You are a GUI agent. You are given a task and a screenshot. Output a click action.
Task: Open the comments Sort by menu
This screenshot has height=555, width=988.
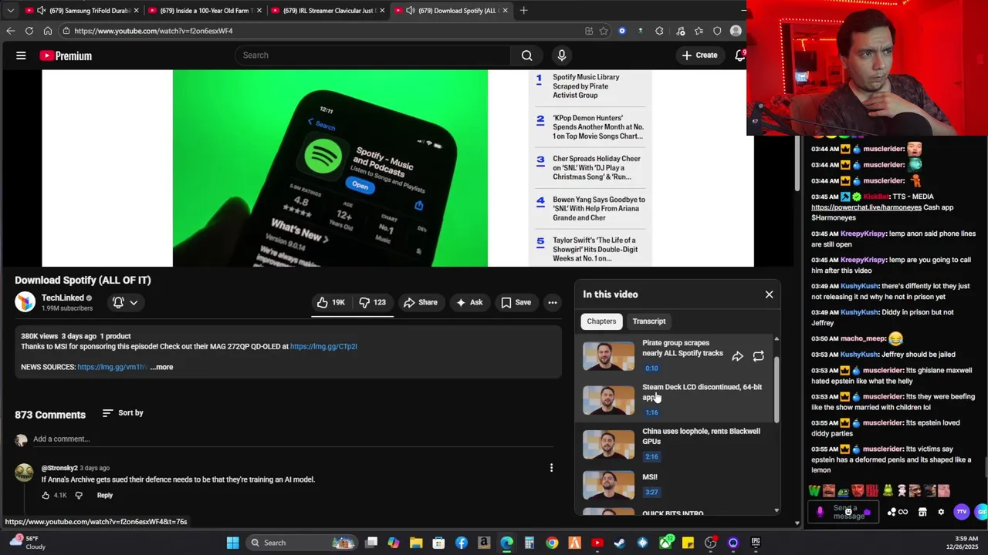click(x=123, y=413)
